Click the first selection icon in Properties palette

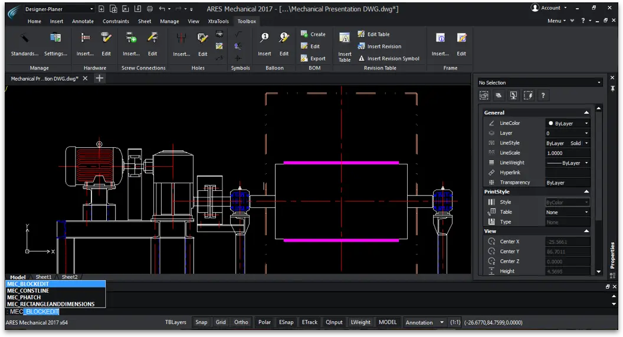tap(484, 95)
